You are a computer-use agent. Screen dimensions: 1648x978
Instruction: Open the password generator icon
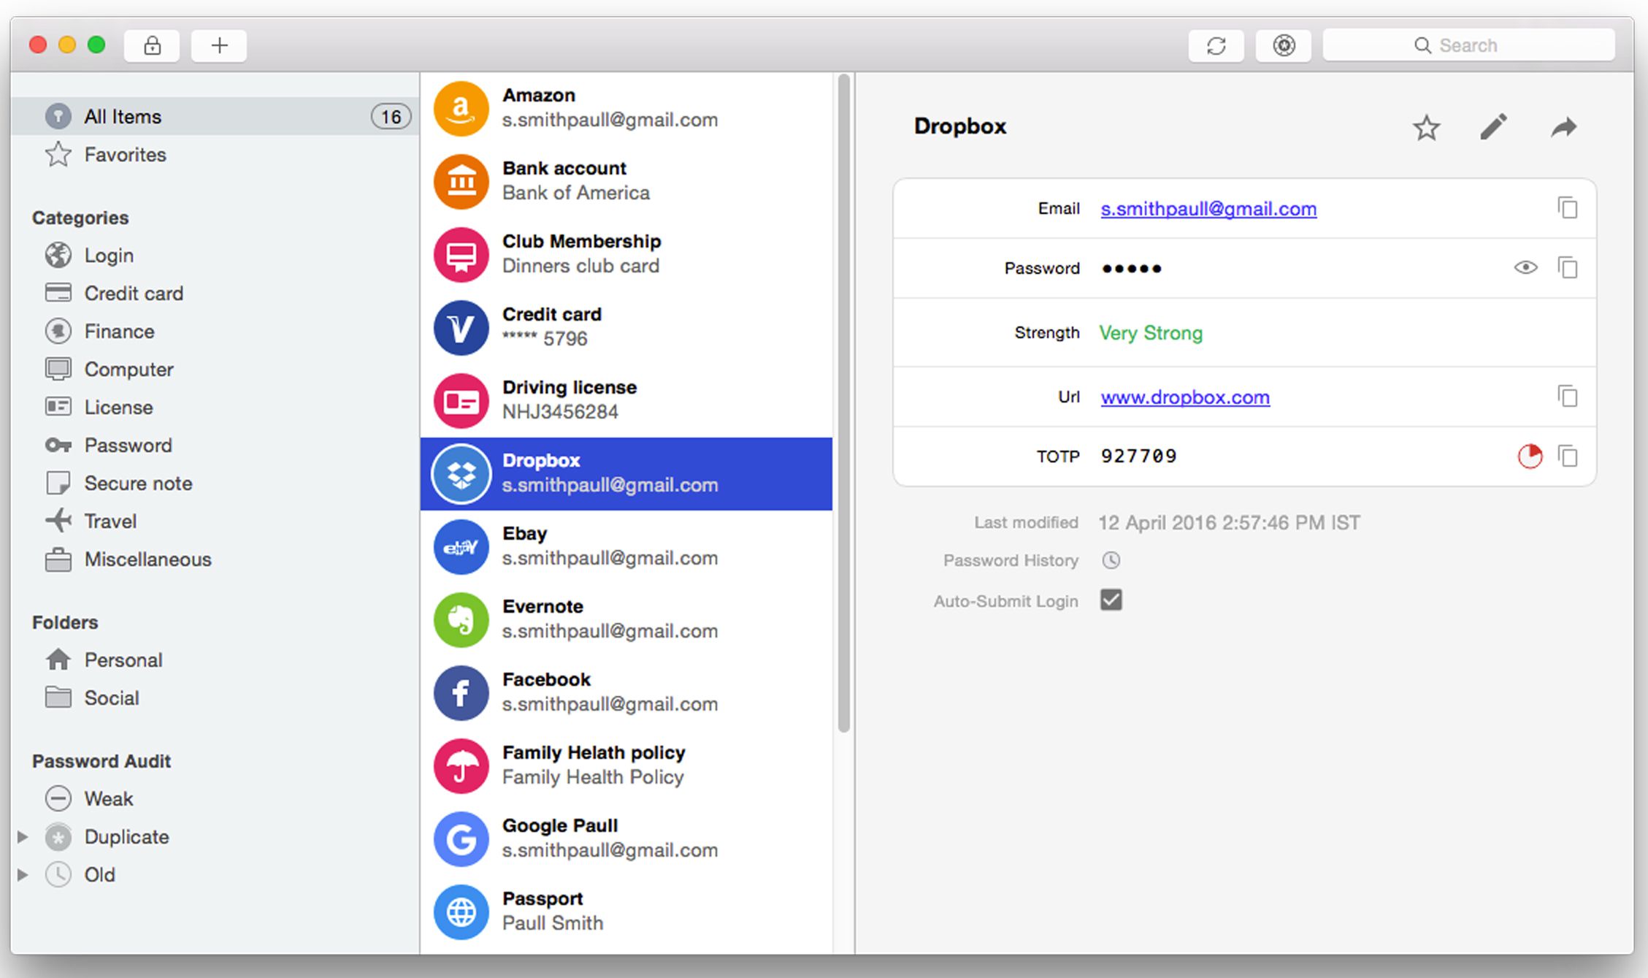(1284, 46)
